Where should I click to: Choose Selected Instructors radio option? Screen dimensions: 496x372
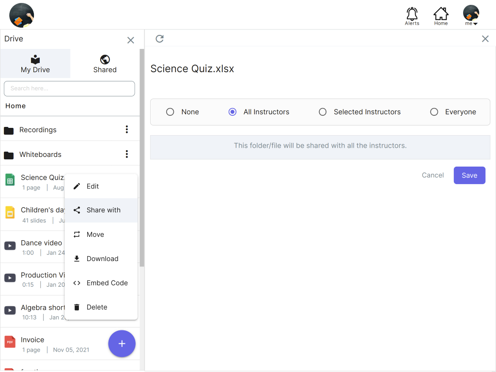coord(323,112)
